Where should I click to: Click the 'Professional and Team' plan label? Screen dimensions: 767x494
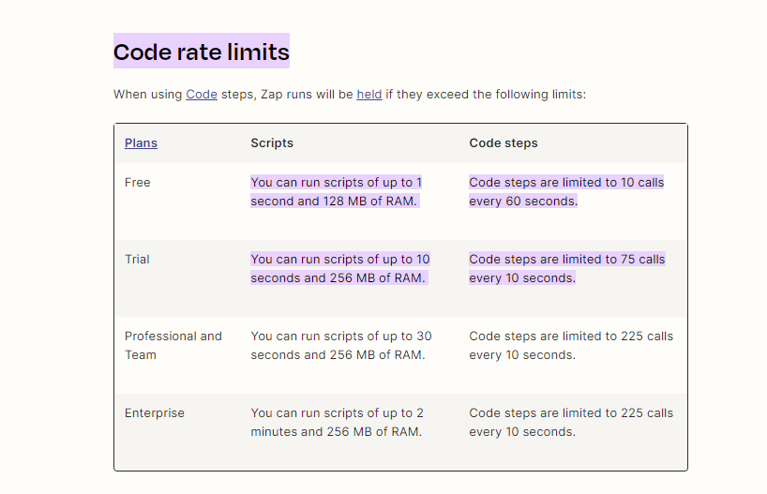click(x=173, y=345)
